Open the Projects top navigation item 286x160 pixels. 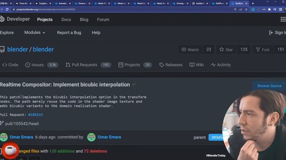pos(45,20)
